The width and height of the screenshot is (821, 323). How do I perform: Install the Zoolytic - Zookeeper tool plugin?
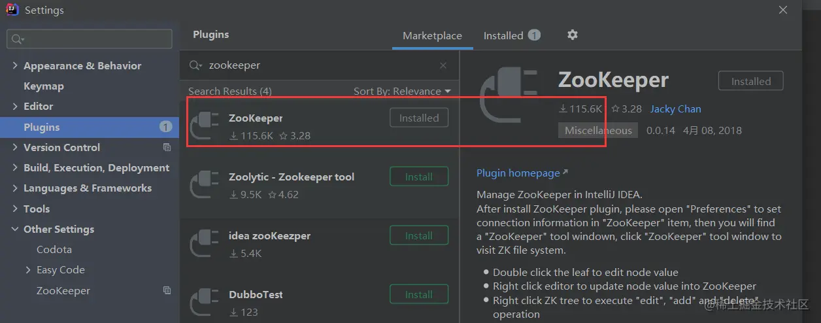click(419, 177)
